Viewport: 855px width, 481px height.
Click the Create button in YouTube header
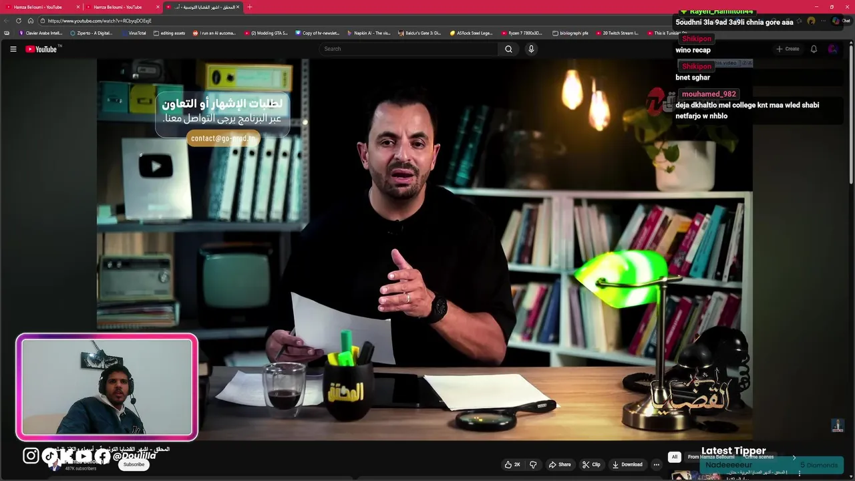point(788,49)
